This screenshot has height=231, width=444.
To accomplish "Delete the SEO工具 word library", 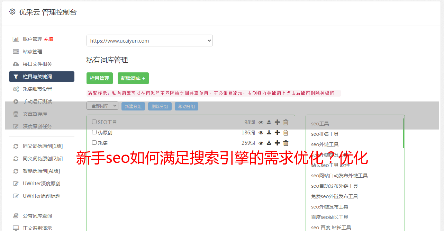I will pyautogui.click(x=286, y=122).
